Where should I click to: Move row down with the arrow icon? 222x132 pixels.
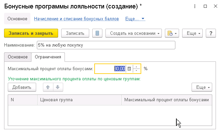pyautogui.click(x=58, y=87)
